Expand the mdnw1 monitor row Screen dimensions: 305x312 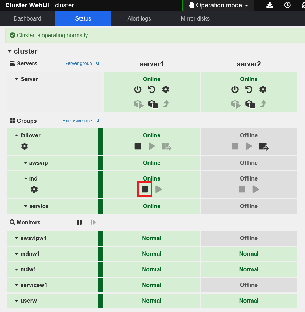(17, 254)
